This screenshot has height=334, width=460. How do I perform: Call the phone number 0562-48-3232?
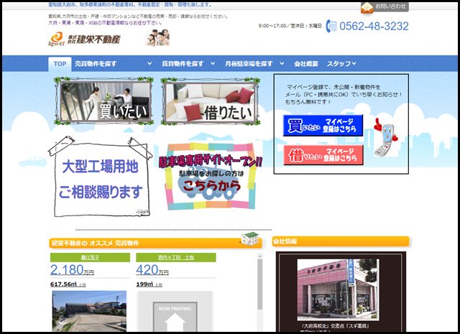[x=374, y=26]
